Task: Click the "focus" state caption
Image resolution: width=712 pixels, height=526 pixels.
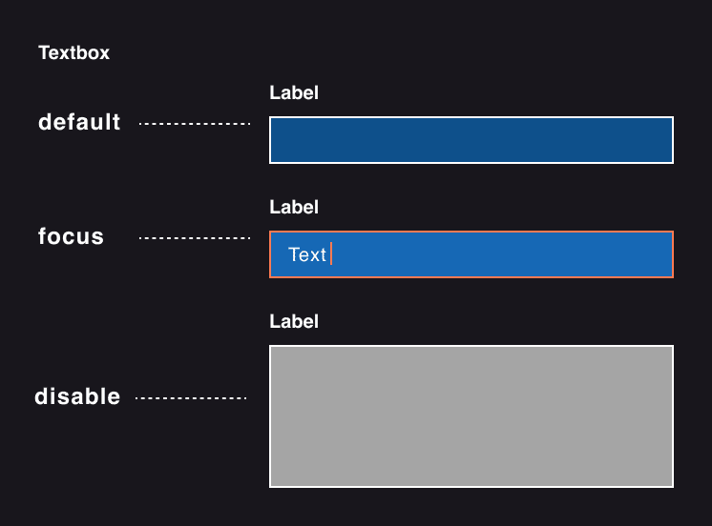Action: point(71,236)
